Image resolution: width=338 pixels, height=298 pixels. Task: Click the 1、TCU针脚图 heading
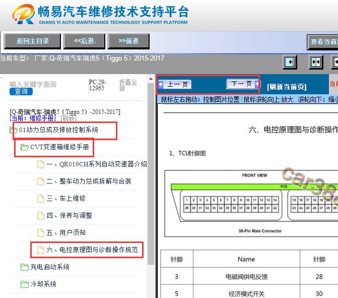point(187,153)
